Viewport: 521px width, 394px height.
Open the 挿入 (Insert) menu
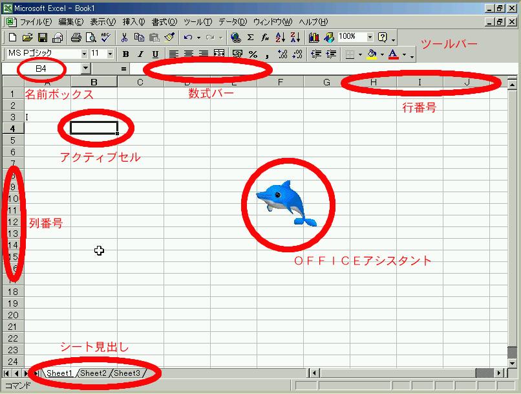pyautogui.click(x=134, y=21)
